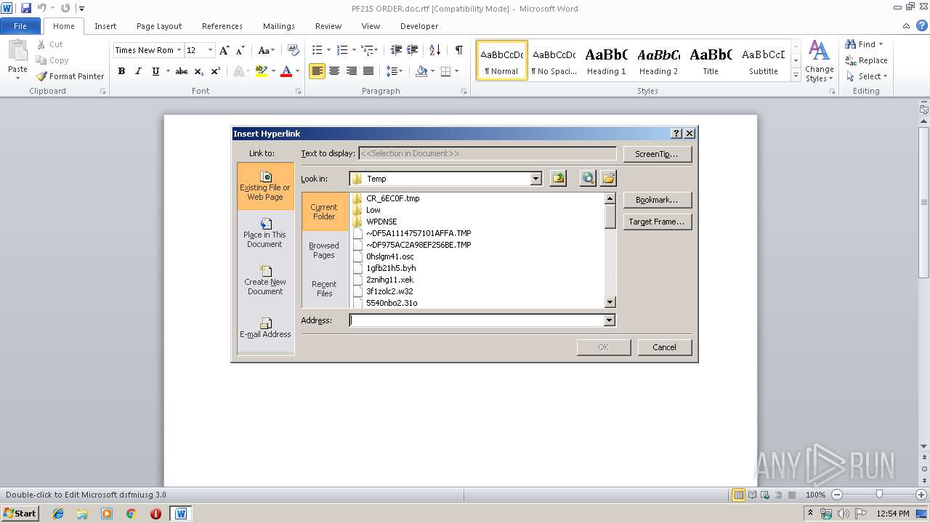Open the font size dropdown

tap(211, 50)
